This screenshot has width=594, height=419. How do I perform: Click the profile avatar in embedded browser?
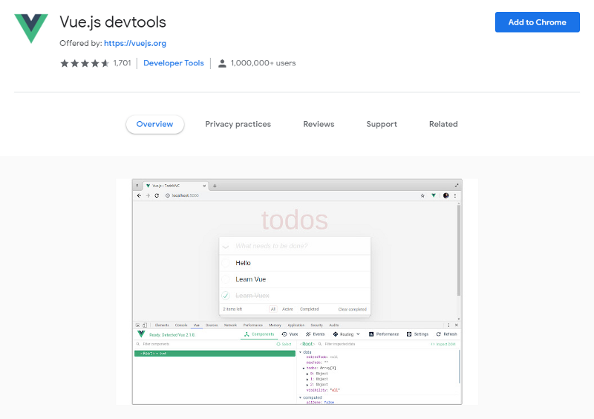pos(446,195)
